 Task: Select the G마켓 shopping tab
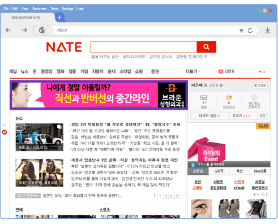219,171
